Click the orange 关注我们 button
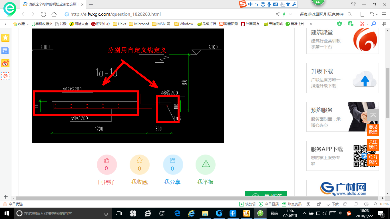 pos(373,145)
